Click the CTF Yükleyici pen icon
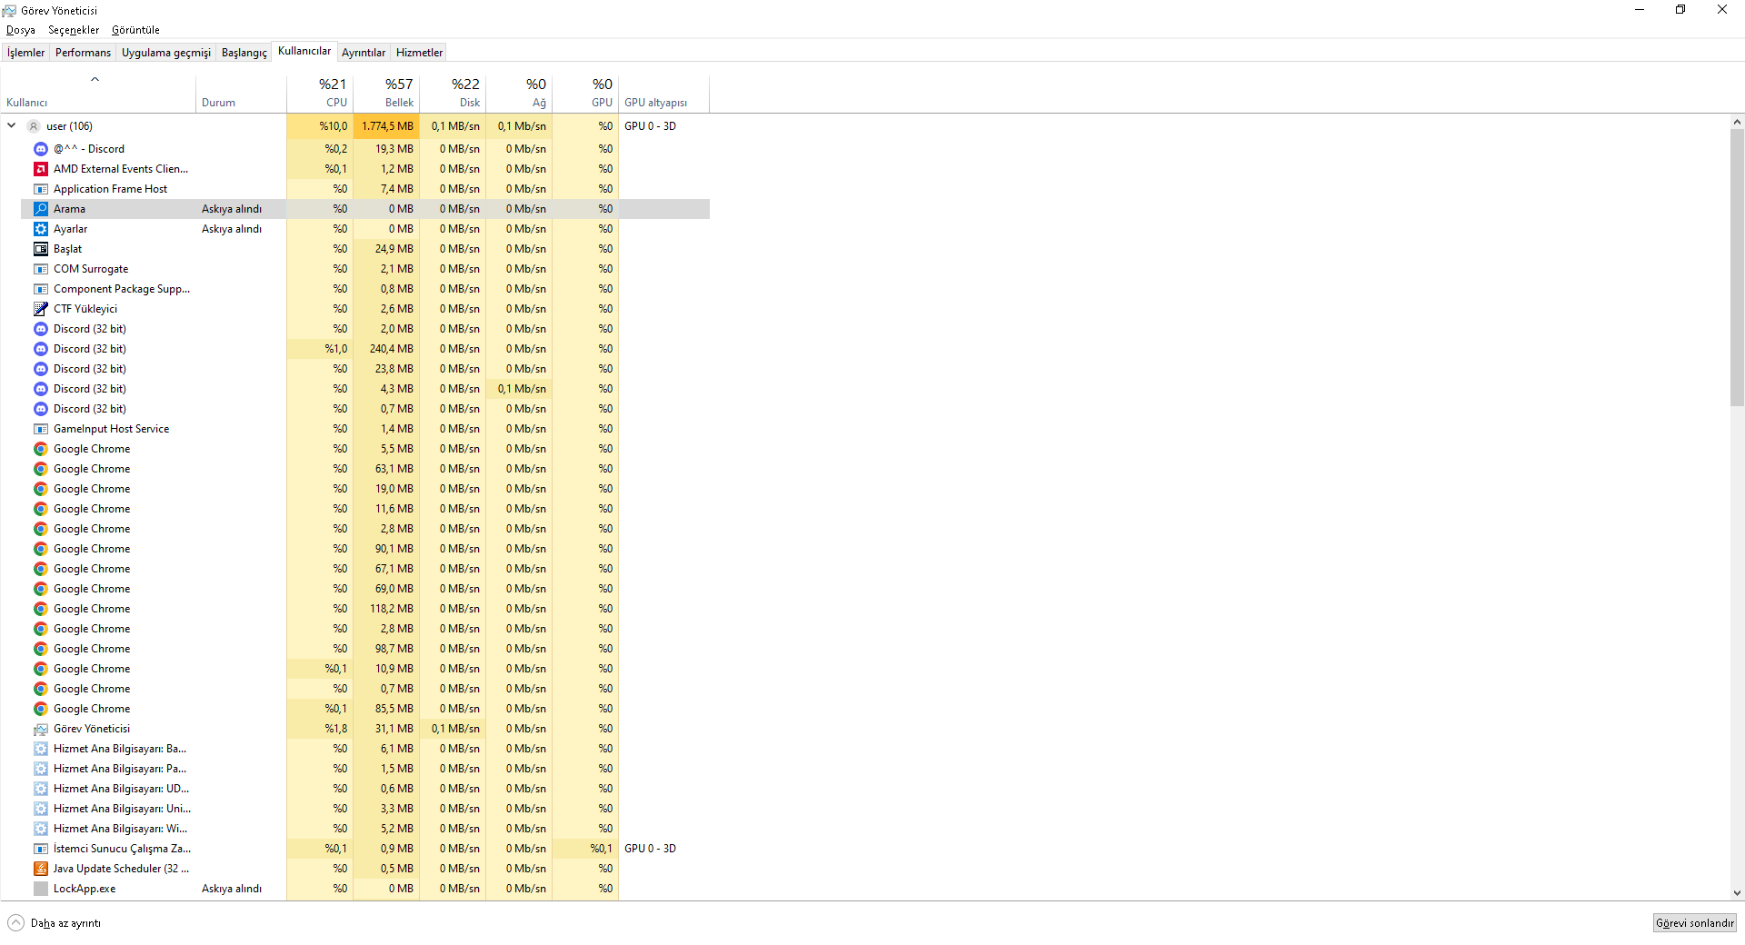 (x=41, y=309)
